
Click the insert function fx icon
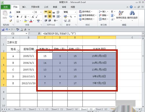[39, 33]
